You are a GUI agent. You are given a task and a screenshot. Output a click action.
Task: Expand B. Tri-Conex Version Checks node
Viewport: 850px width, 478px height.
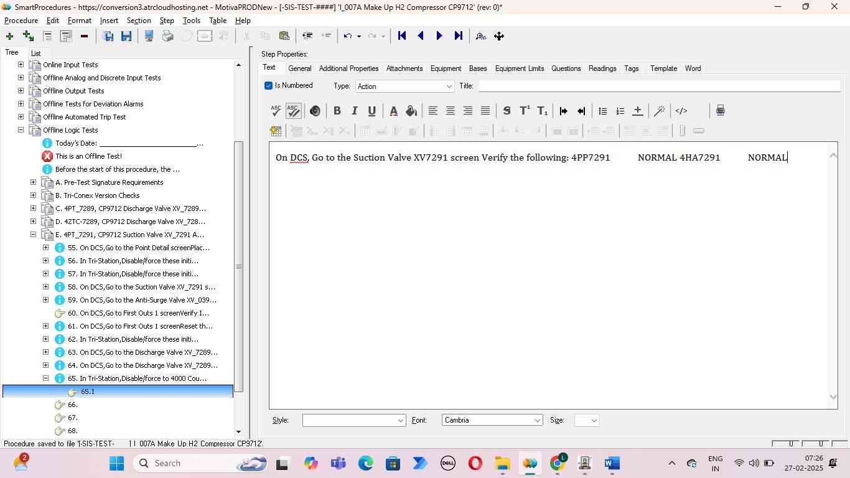(33, 195)
